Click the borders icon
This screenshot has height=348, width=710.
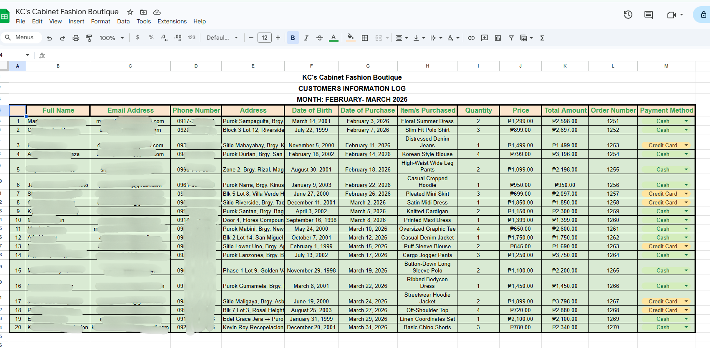pos(365,38)
